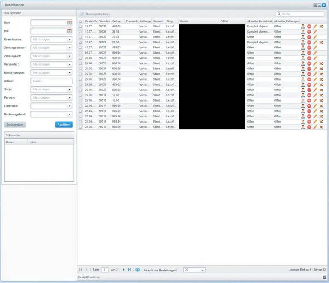This screenshot has width=329, height=283.
Task: Click the Ausführen button
Action: [x=64, y=124]
